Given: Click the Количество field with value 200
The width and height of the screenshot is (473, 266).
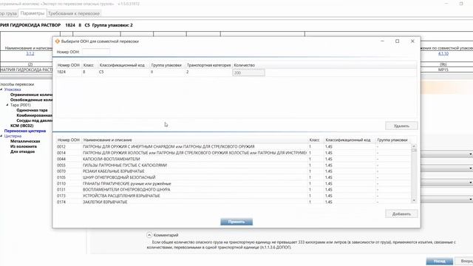Looking at the screenshot, I should pyautogui.click(x=248, y=72).
